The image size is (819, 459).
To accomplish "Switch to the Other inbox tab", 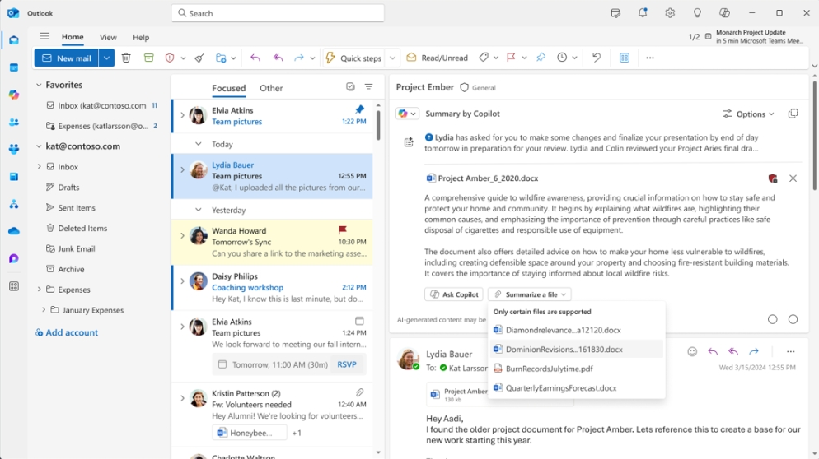I will click(271, 88).
